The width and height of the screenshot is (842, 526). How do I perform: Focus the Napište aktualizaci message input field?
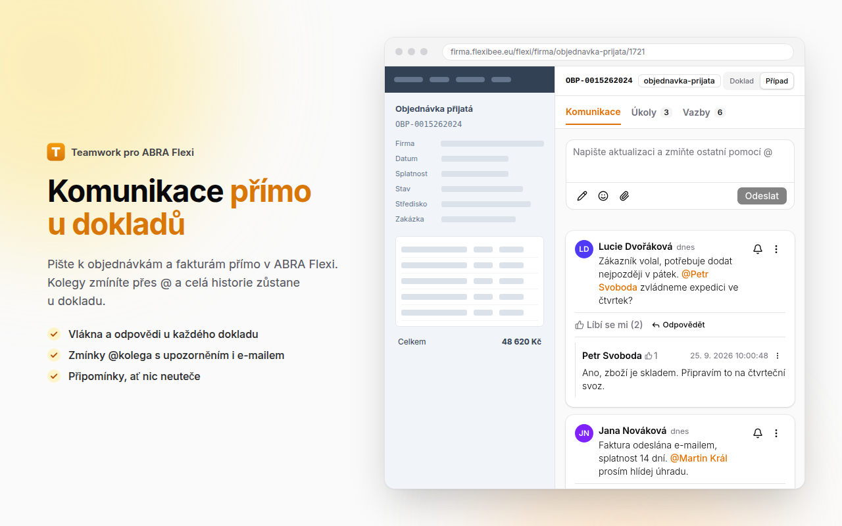(x=680, y=160)
